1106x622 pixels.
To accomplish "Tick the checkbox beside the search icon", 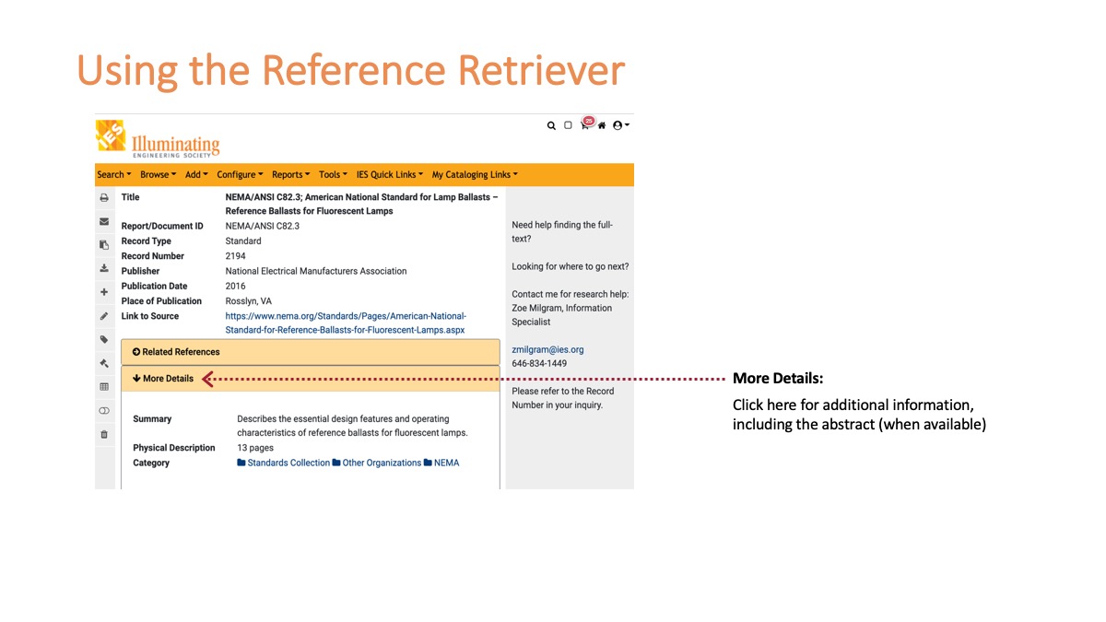I will click(568, 125).
